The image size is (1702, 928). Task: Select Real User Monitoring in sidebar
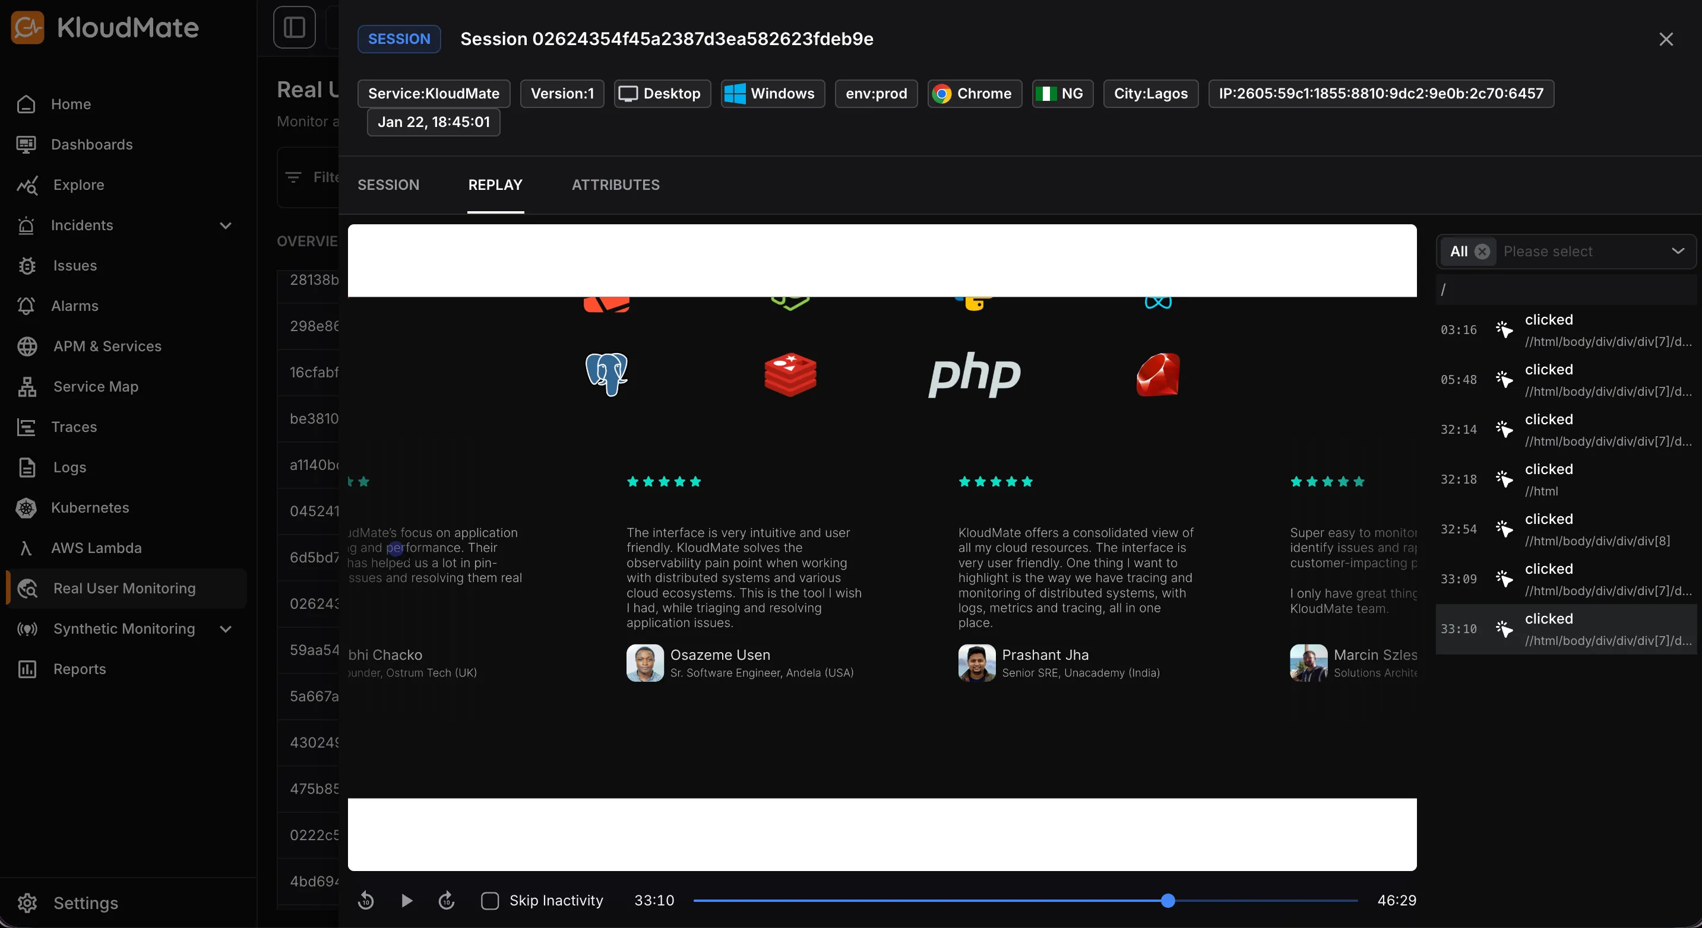[127, 588]
